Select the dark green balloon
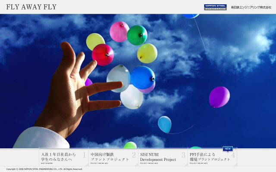Screen dimensions: 276x172 pyautogui.click(x=137, y=35)
